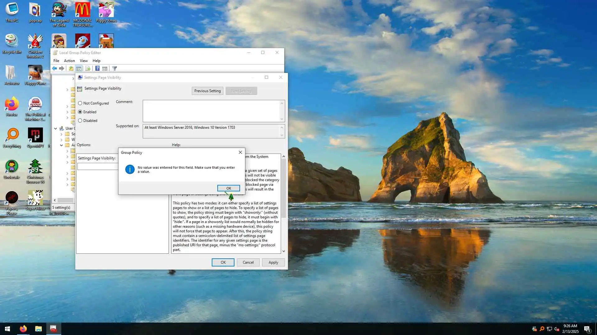Select the Disabled radio option
Viewport: 597px width, 335px height.
(80, 121)
